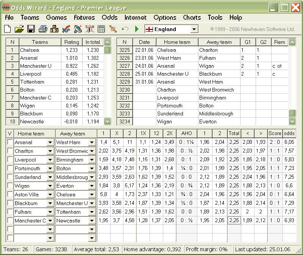Tick the checkbox for Charlton vs West Bromwich
The image size is (303, 255).
[x=10, y=151]
